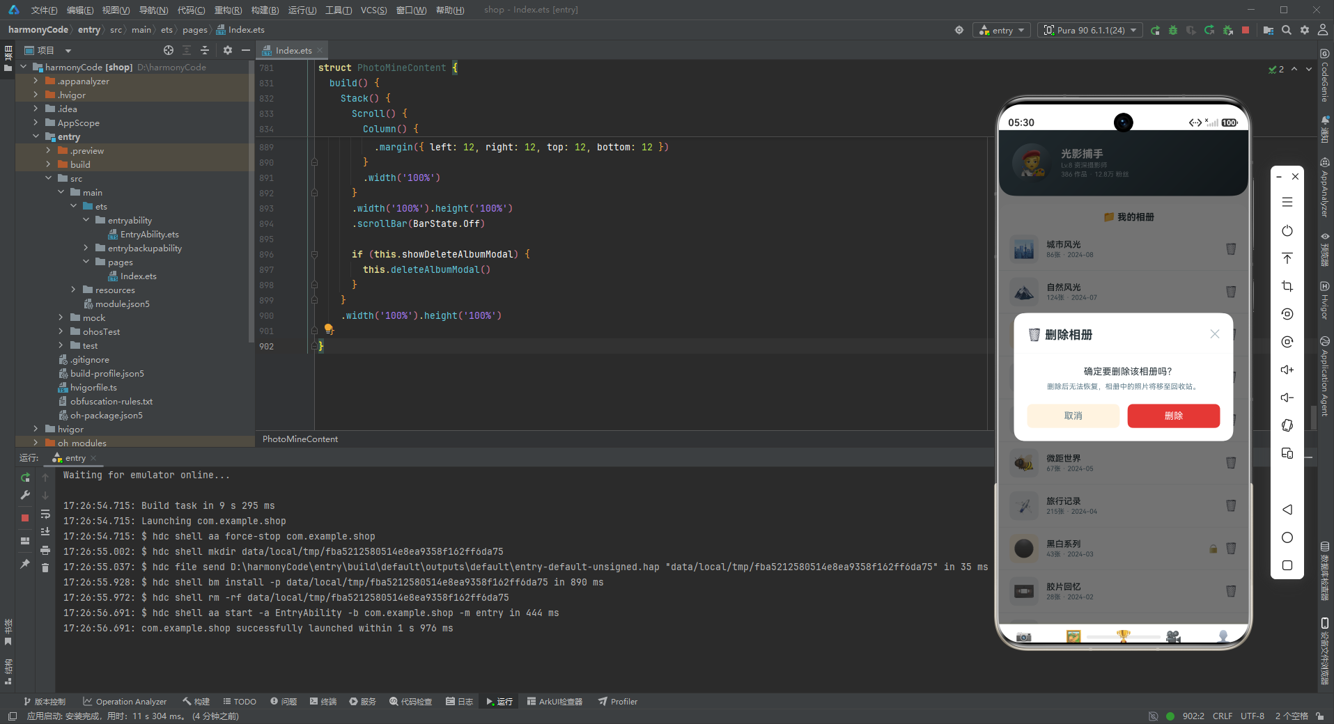
Task: Stop the process in Run panel
Action: [x=25, y=518]
